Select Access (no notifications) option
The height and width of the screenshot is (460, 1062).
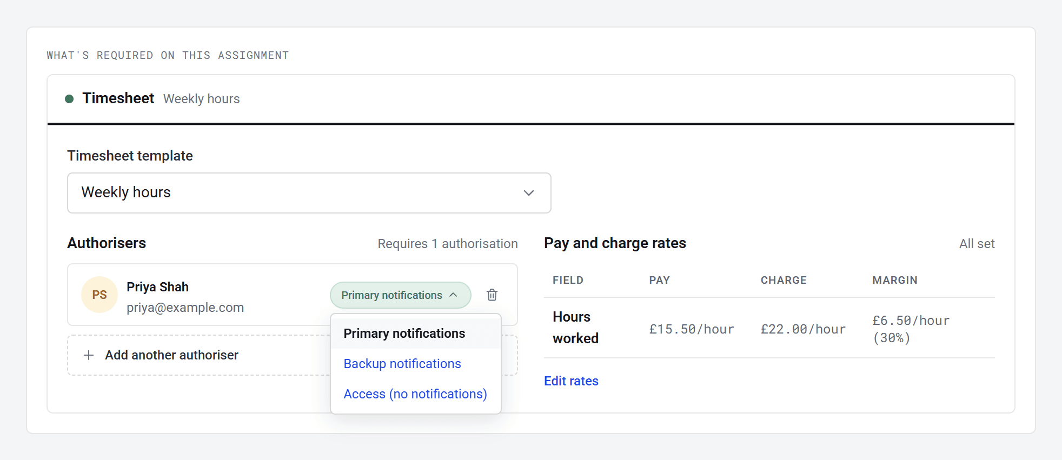coord(416,394)
